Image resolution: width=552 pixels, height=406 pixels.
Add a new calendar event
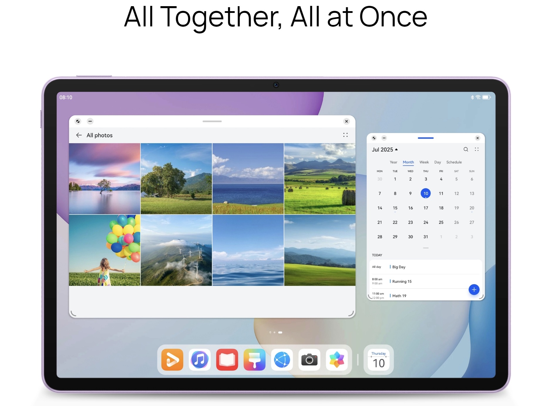click(474, 290)
